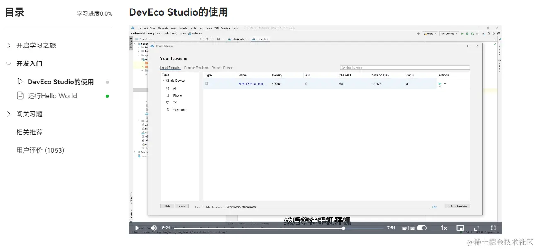Go to 相关推荐

pyautogui.click(x=29, y=132)
